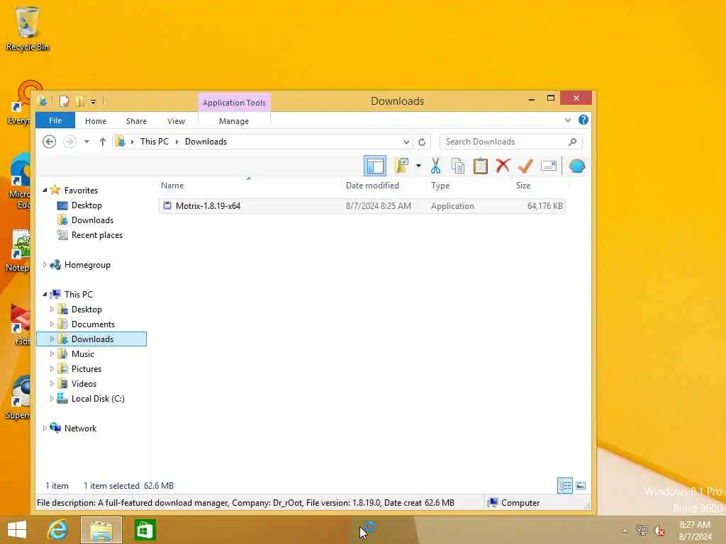
Task: Go up one folder level
Action: pyautogui.click(x=102, y=142)
